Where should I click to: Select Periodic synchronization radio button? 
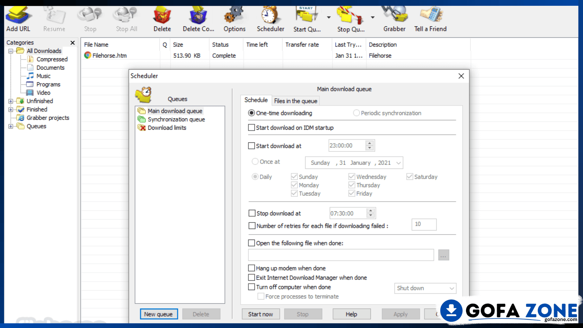[356, 113]
